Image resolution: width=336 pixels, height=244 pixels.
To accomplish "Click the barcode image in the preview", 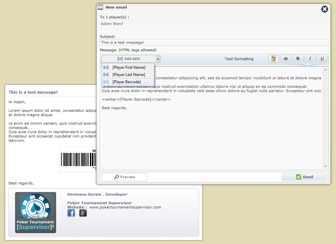I will tap(78, 160).
